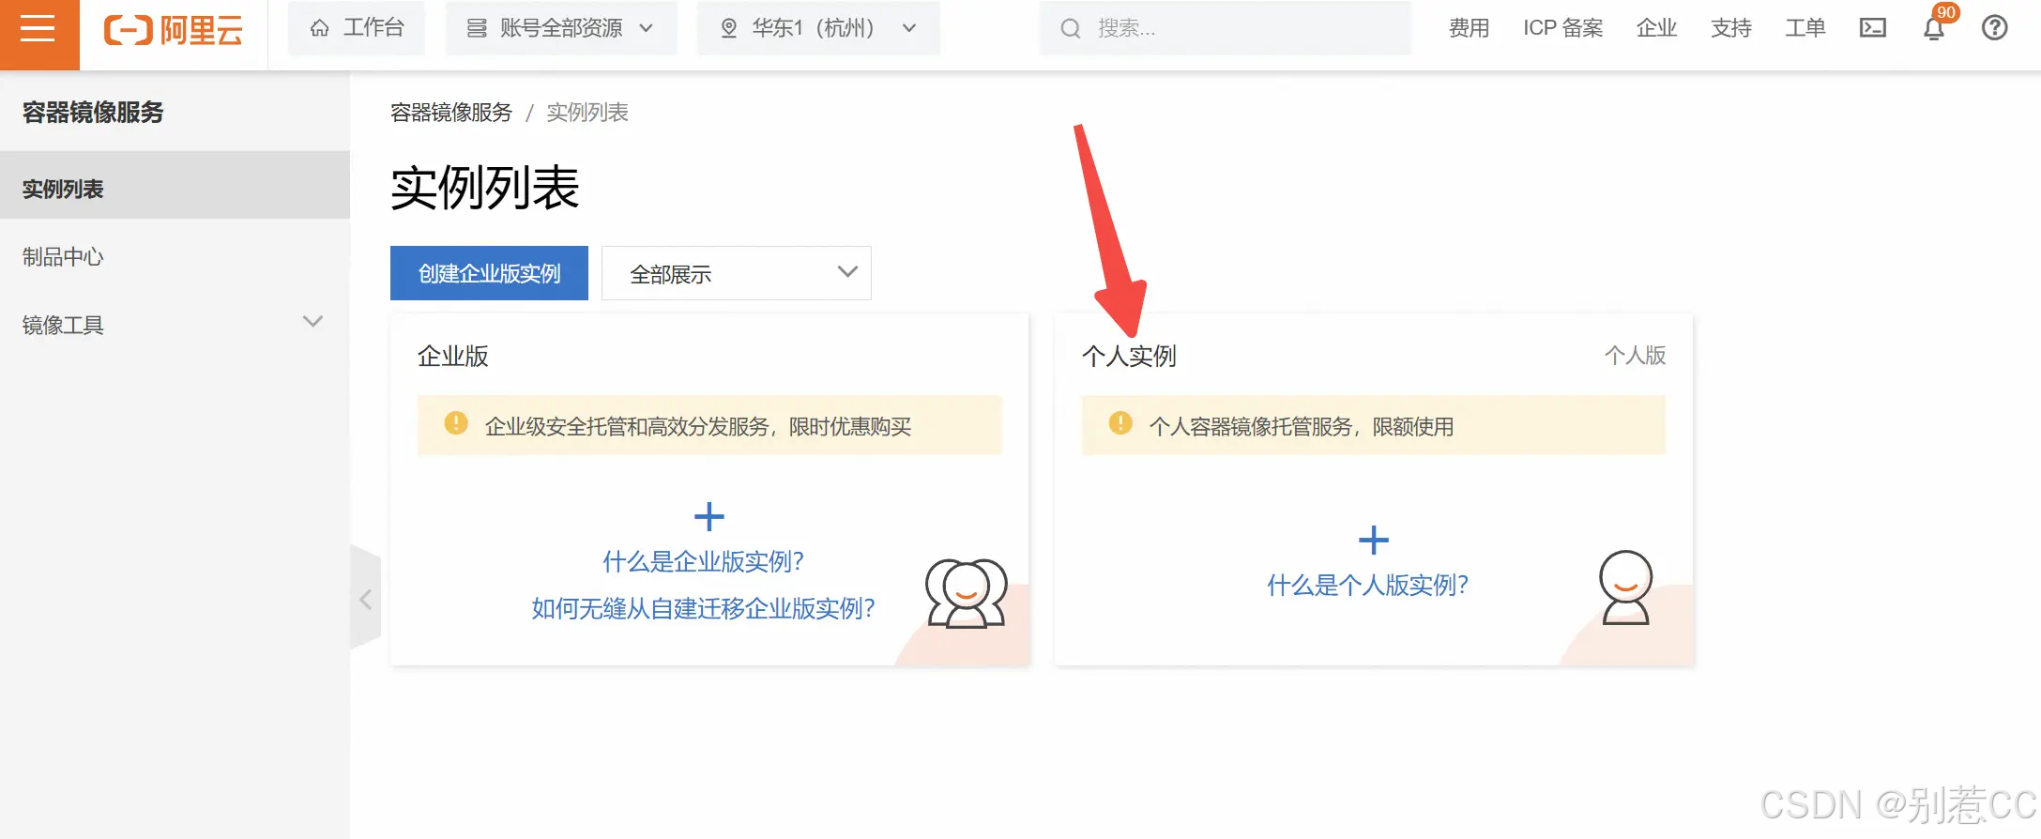2041x839 pixels.
Task: Click the home icon beside 工作台
Action: tap(320, 28)
